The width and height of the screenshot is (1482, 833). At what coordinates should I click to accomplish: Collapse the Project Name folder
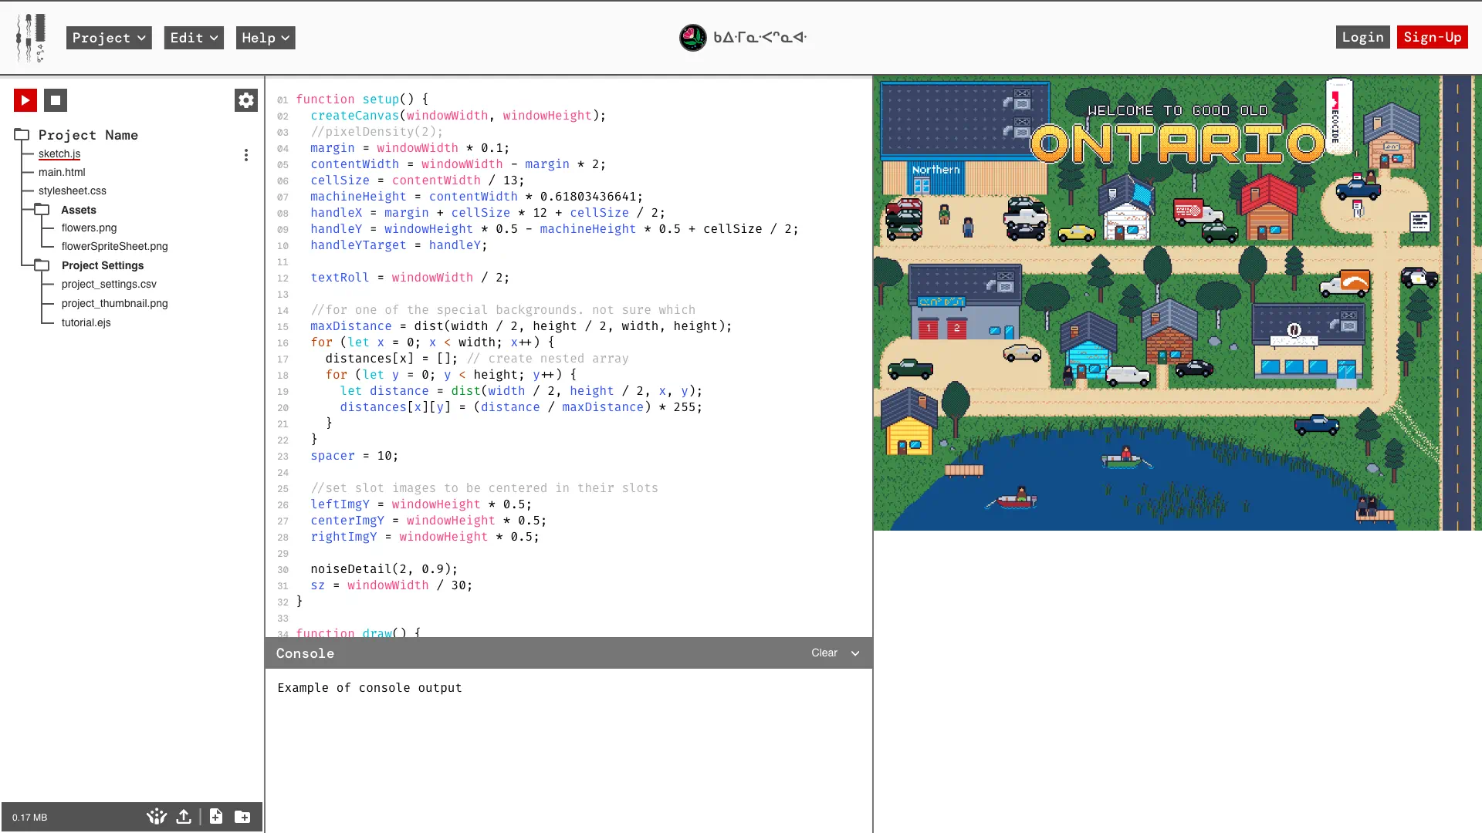pos(21,133)
